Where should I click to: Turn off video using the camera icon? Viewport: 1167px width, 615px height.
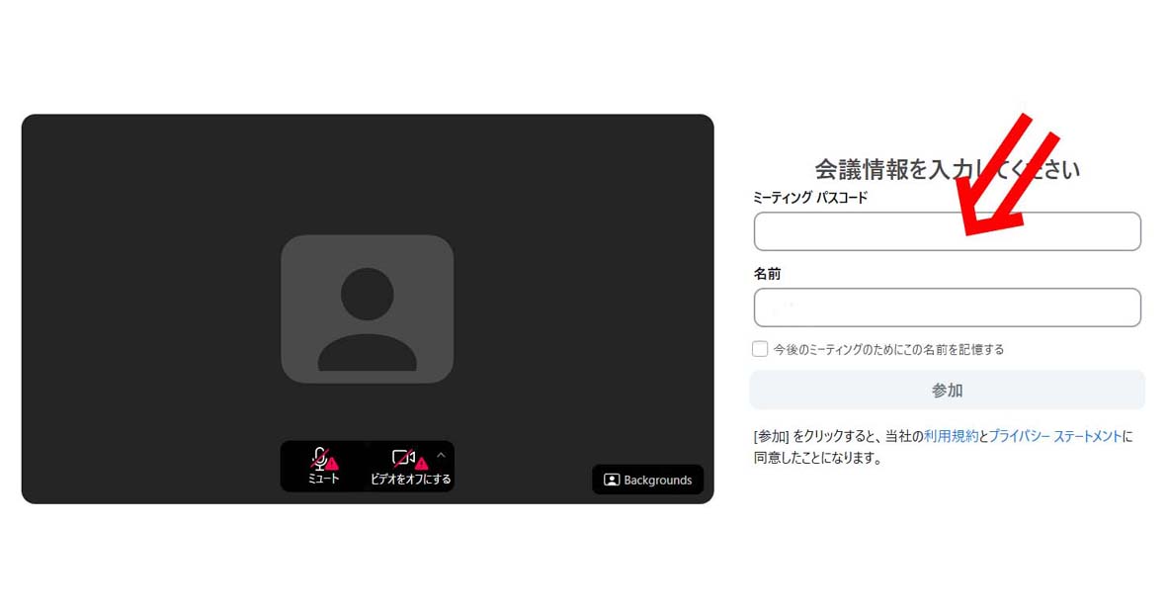tap(402, 457)
